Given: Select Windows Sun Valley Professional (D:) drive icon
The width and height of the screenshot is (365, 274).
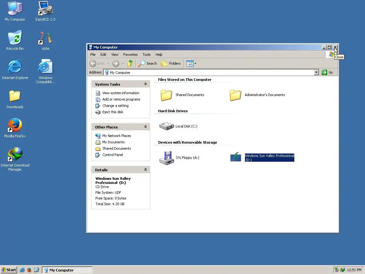Looking at the screenshot, I should coord(236,157).
